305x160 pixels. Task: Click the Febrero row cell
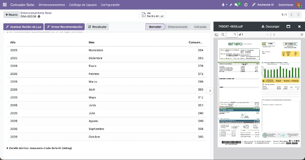(94, 74)
